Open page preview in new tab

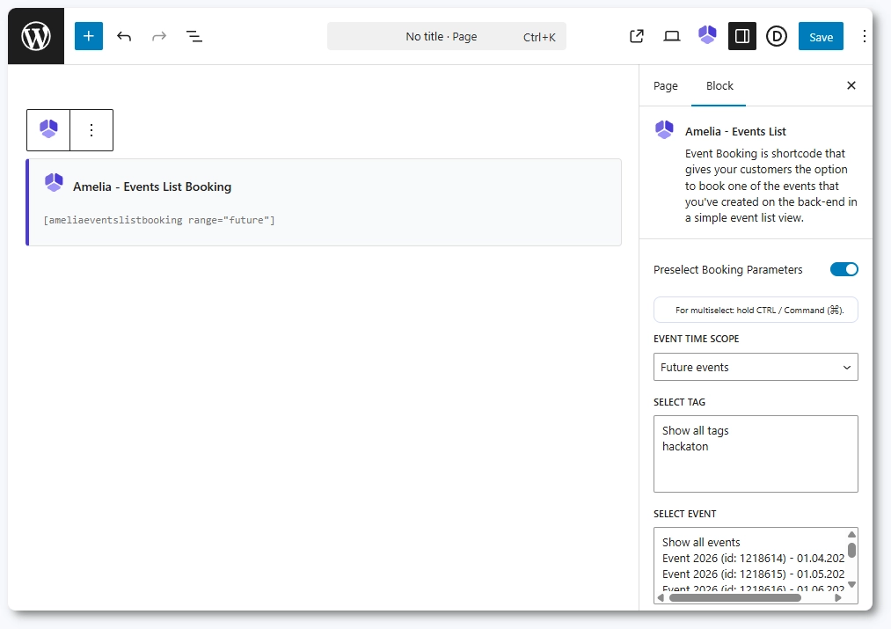click(x=637, y=37)
